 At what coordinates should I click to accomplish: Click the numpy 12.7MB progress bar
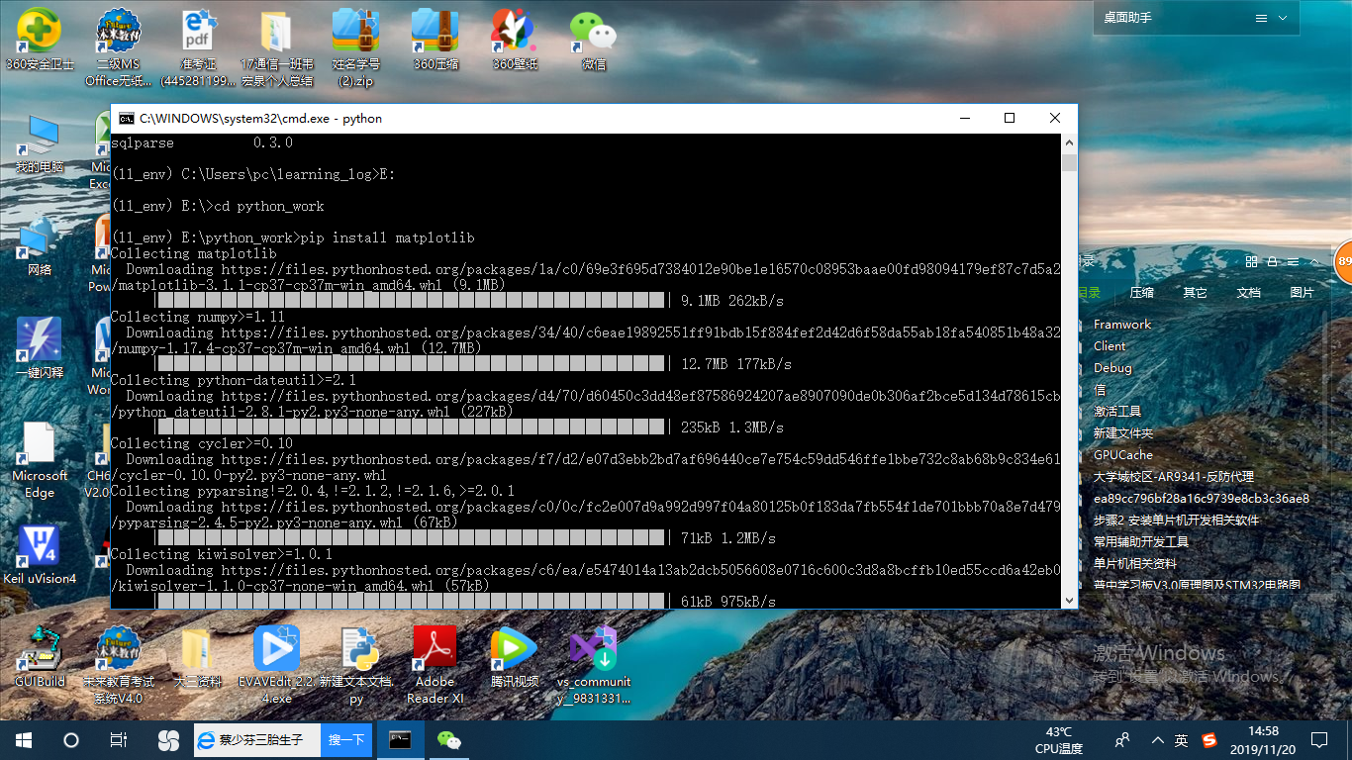[411, 364]
